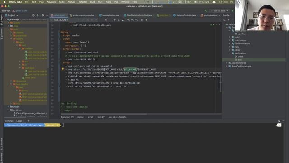
Task: Click the search filter funnel icon
Action: pos(146,20)
